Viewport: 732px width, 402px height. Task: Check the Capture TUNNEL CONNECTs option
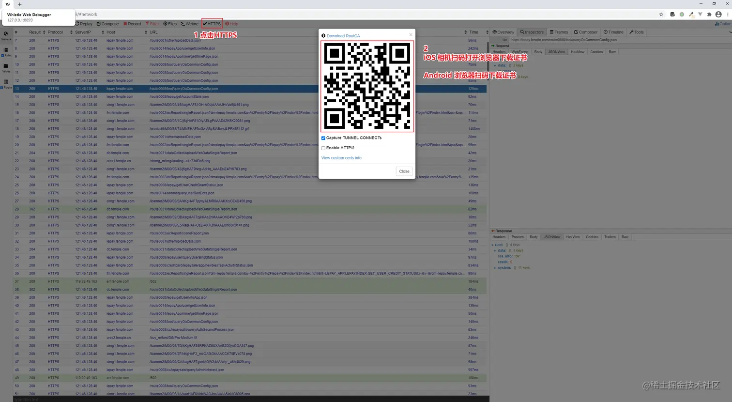point(323,138)
